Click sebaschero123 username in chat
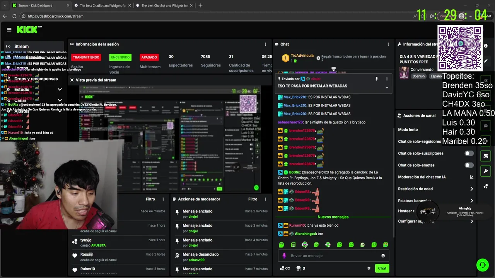Image resolution: width=495 pixels, height=278 pixels. coord(290,122)
